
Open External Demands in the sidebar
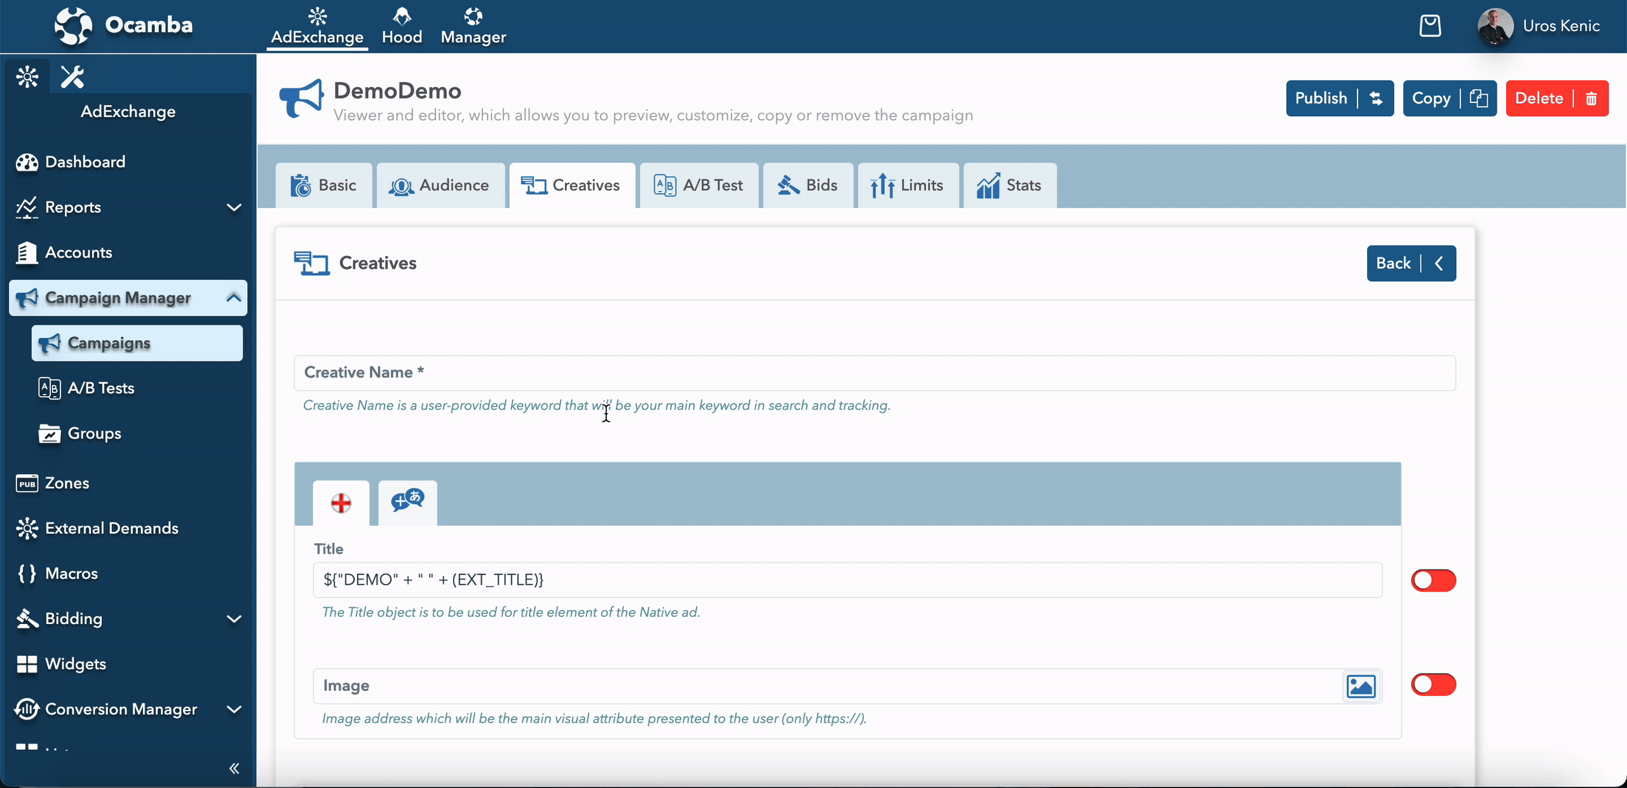tap(128, 528)
